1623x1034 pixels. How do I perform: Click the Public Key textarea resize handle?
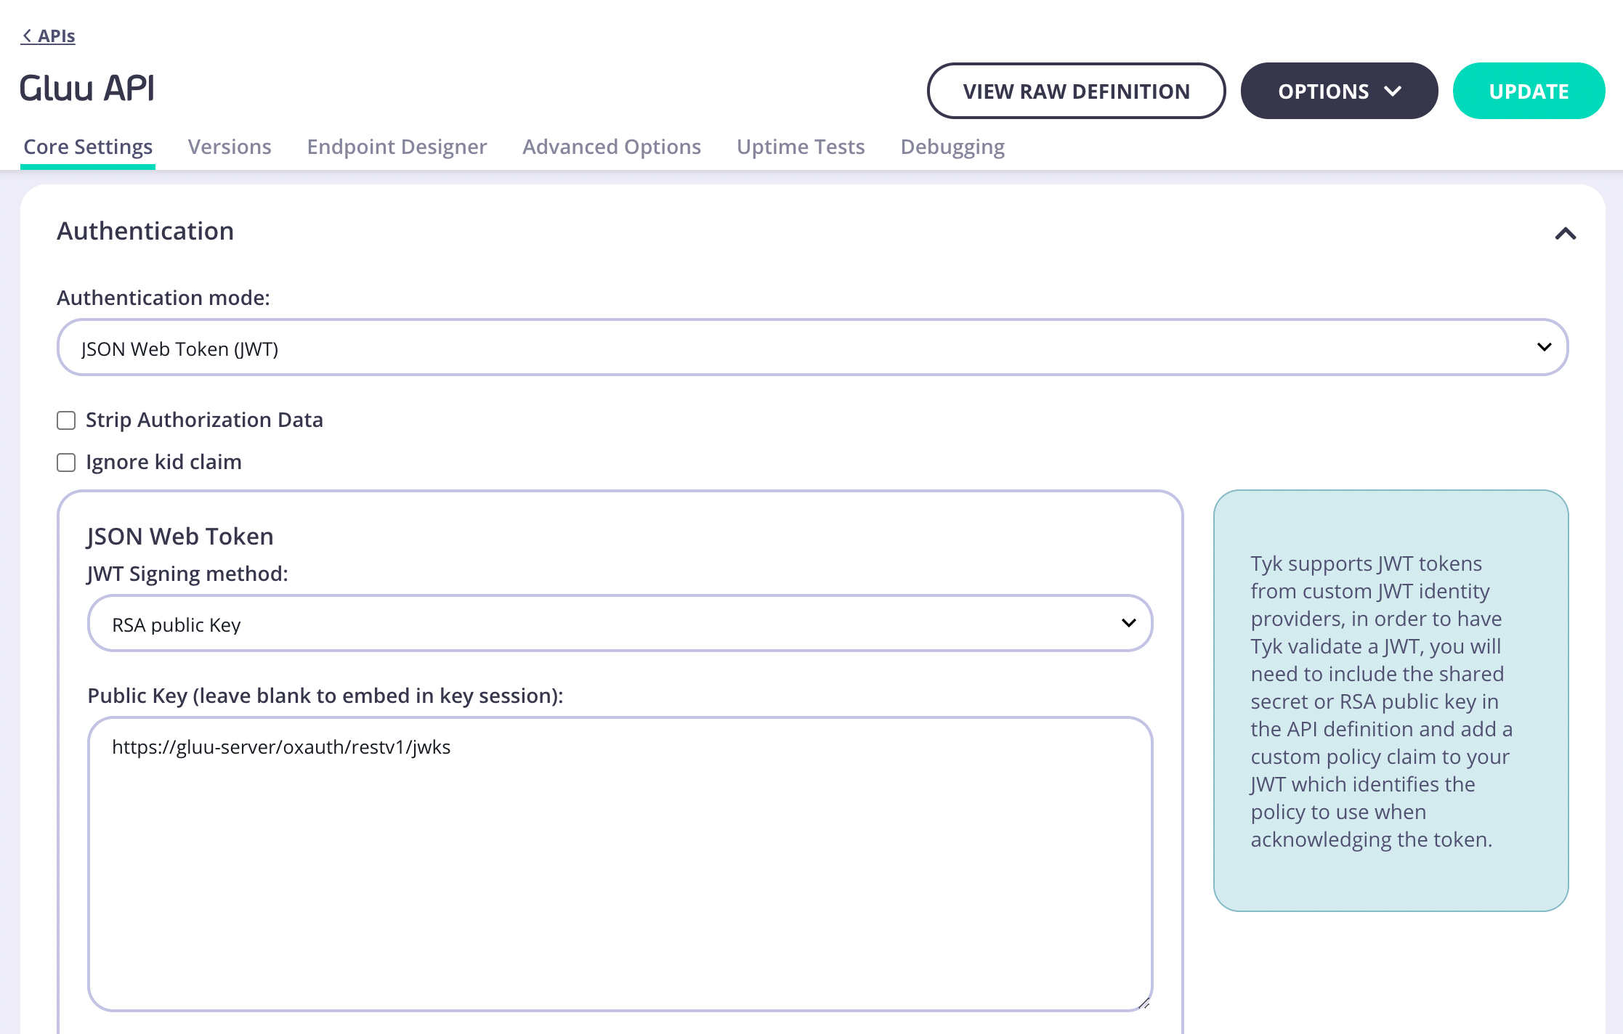click(x=1144, y=1003)
